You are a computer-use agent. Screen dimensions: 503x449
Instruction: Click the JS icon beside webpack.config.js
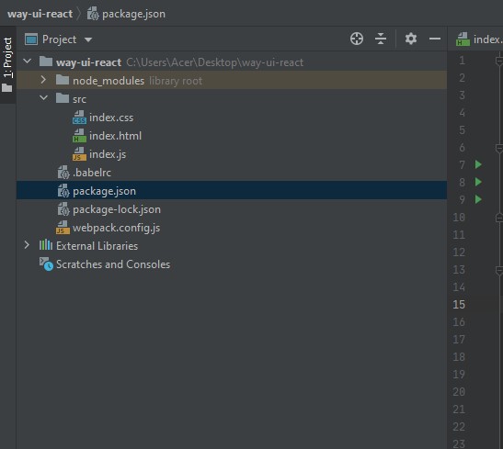(63, 228)
